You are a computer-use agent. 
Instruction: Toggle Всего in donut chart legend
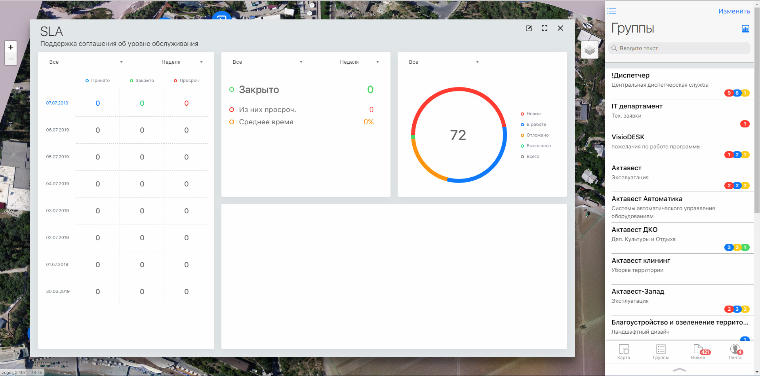(530, 157)
